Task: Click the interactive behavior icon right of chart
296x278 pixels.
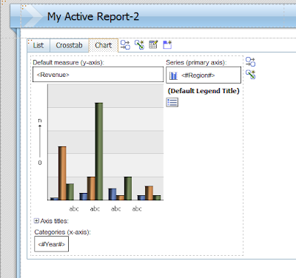Action: pyautogui.click(x=251, y=61)
